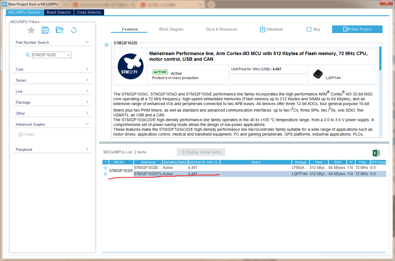Open the part number STM32F103ZE combo box
The height and width of the screenshot is (261, 395).
52,55
